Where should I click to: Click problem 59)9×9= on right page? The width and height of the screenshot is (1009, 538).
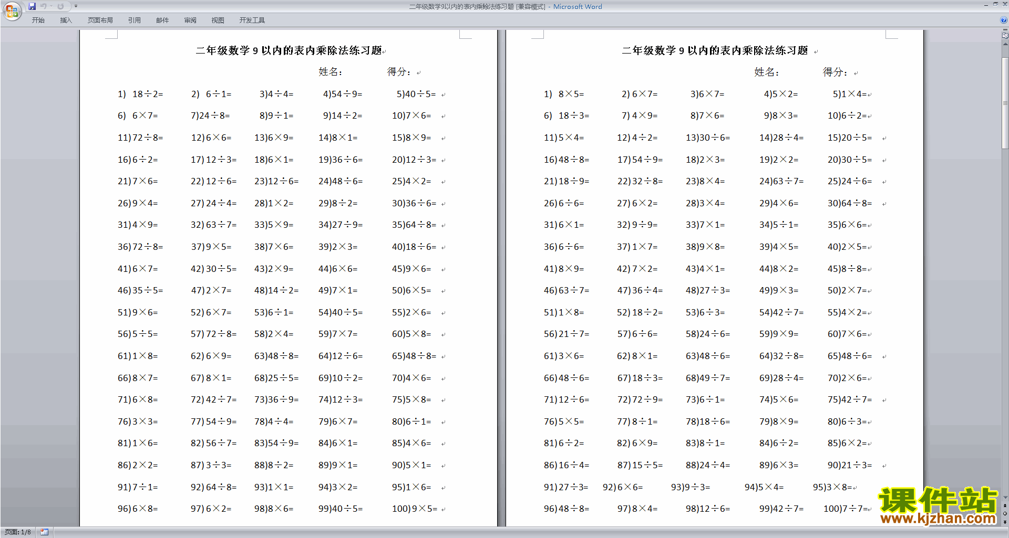point(779,334)
